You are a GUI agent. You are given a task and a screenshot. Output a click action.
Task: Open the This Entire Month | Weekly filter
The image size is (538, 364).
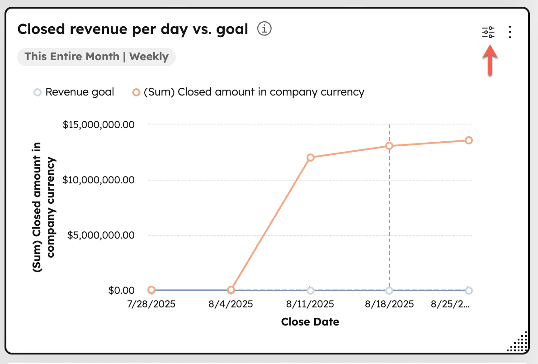[x=96, y=57]
